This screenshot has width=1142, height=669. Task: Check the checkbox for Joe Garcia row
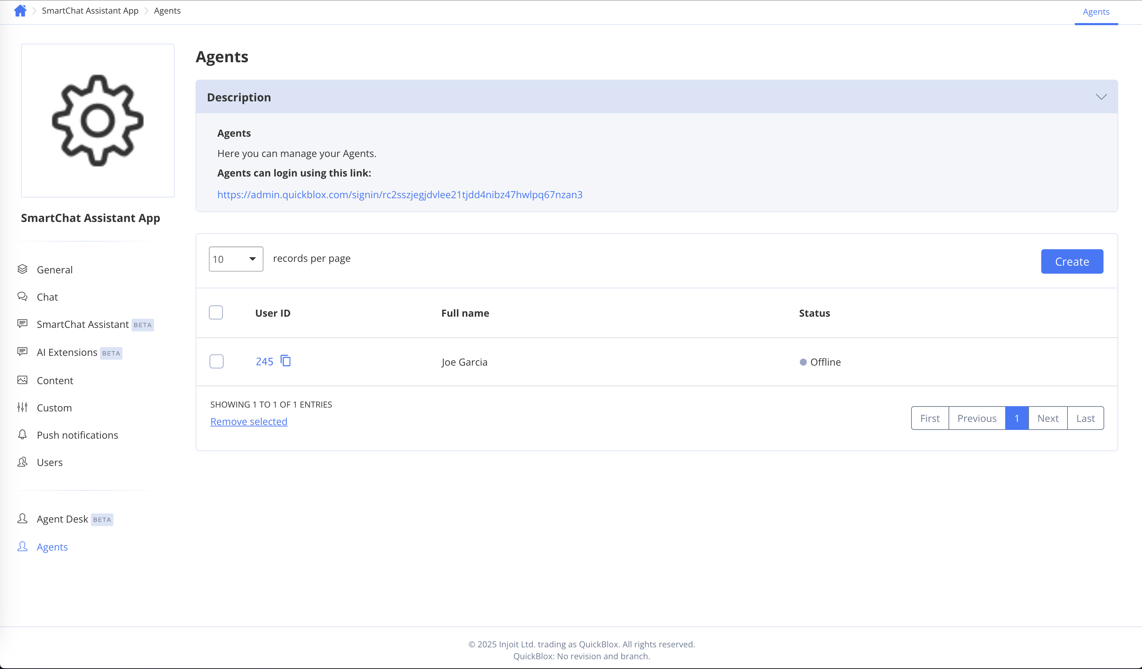(217, 361)
